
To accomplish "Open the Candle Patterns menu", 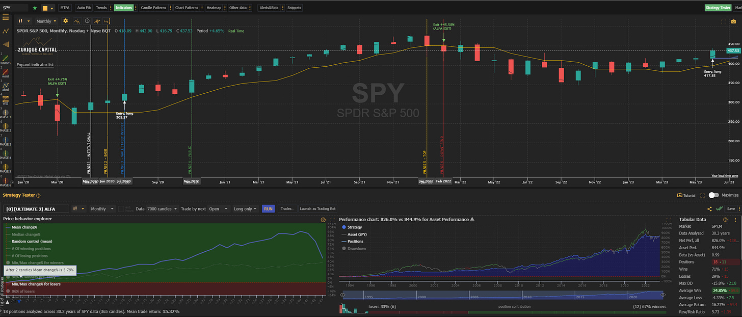I will click(153, 8).
